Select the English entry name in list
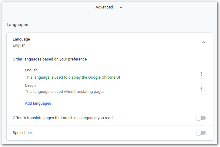 tap(31, 70)
